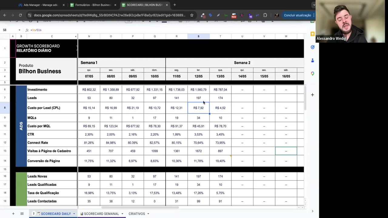Add a new sheet with the plus icon

tap(13, 214)
